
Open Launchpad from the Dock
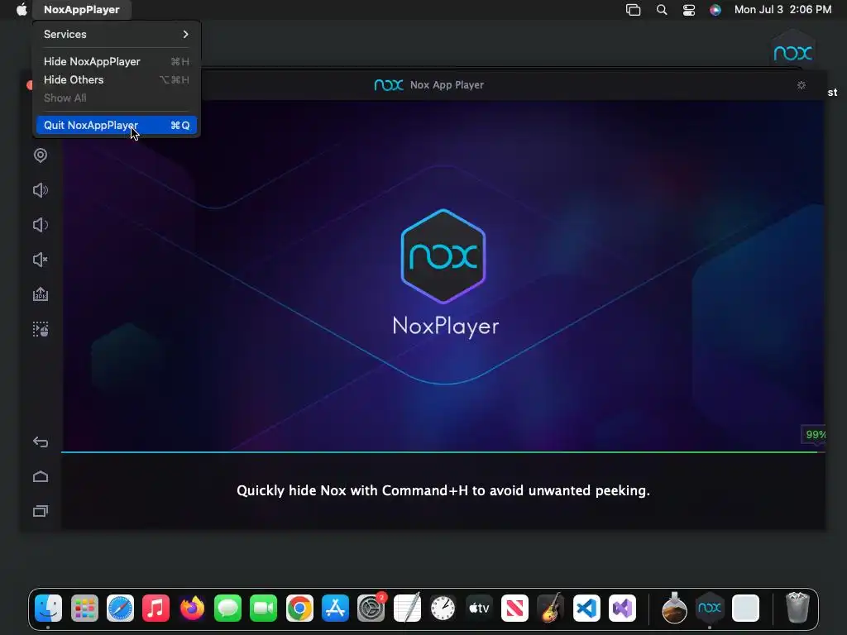(84, 608)
